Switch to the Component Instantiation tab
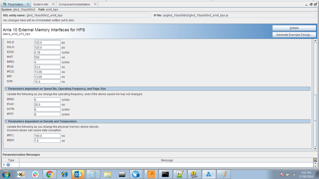Viewport: 319px width, 179px height. pyautogui.click(x=74, y=4)
